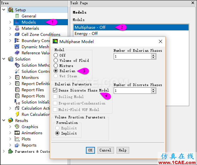
Task: Collapse the Solution tree node
Action: click(4, 59)
